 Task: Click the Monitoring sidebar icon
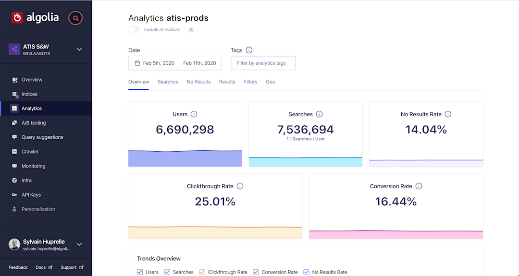click(x=14, y=166)
